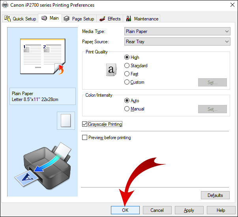This screenshot has width=238, height=217.
Task: Click the Defaults button
Action: [215, 195]
